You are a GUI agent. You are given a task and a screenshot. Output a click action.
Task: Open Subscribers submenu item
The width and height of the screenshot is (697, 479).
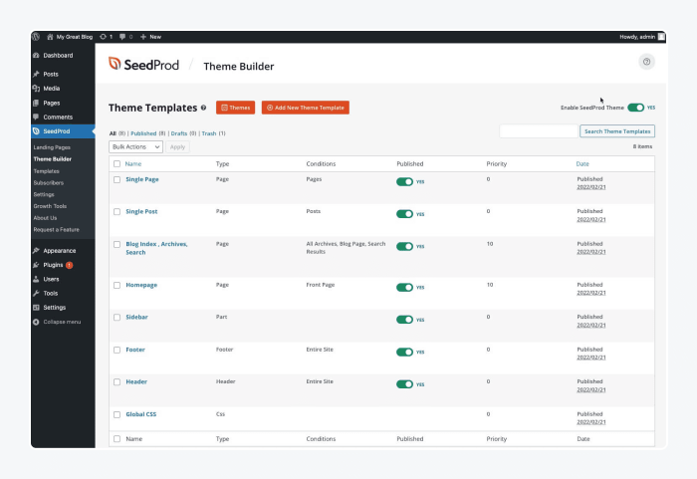click(x=49, y=183)
